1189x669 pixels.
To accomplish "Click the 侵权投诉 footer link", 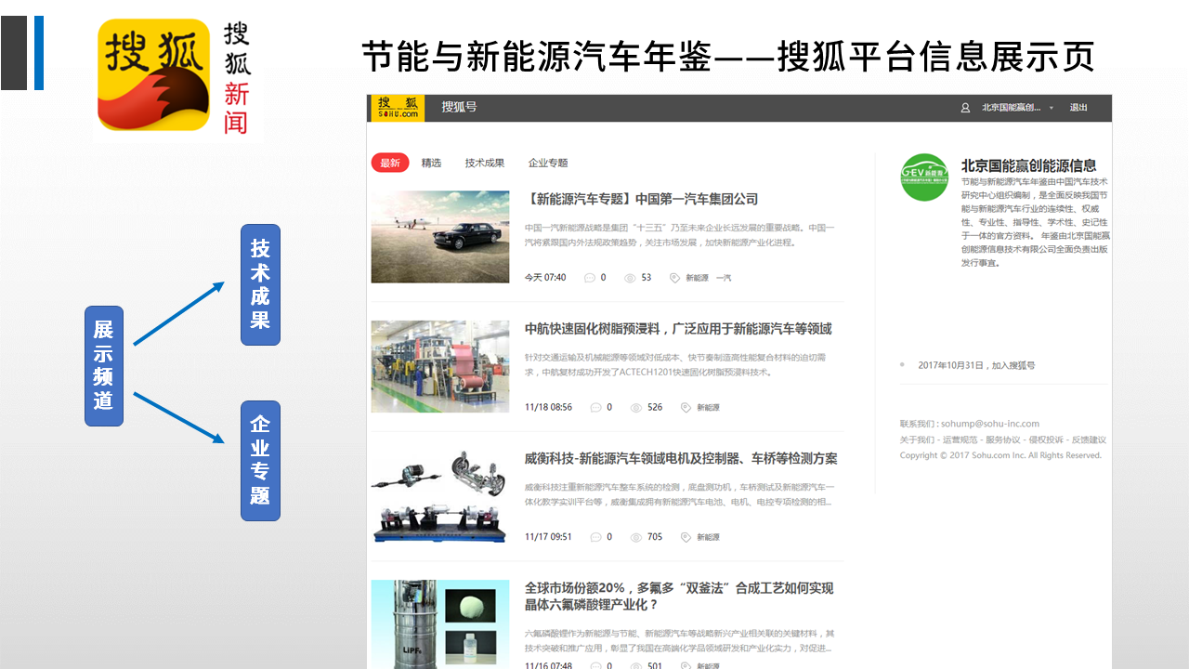I will (1045, 439).
